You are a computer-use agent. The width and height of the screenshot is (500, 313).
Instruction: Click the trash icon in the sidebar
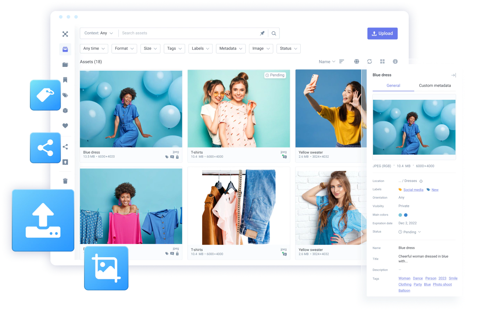coord(65,181)
